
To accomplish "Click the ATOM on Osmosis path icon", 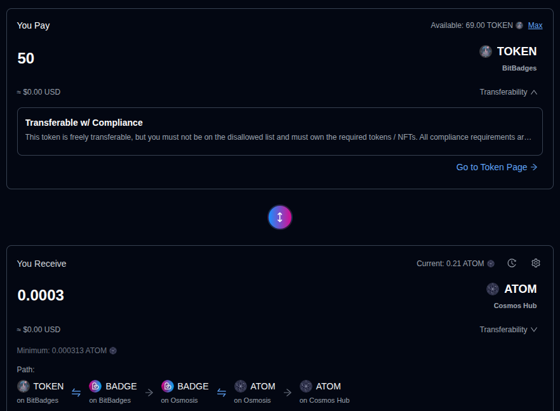I will [x=241, y=386].
